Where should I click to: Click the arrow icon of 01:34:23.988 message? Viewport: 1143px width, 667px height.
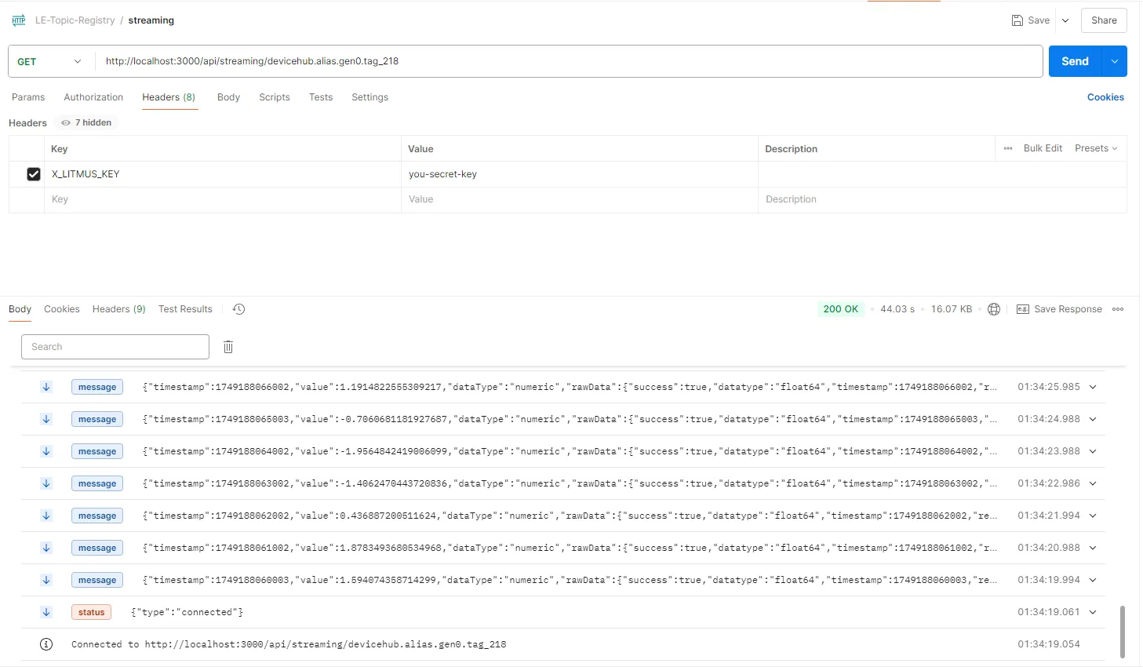pyautogui.click(x=46, y=451)
